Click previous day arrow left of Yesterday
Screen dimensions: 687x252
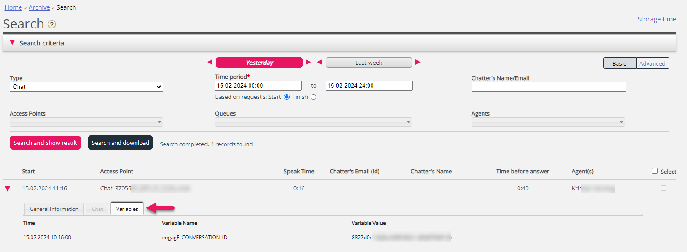pyautogui.click(x=210, y=63)
